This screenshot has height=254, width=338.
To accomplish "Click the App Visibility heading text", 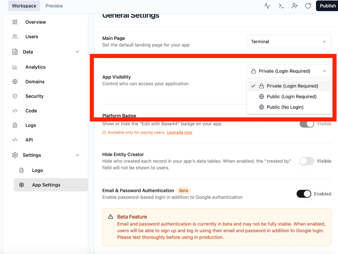I will pyautogui.click(x=117, y=77).
